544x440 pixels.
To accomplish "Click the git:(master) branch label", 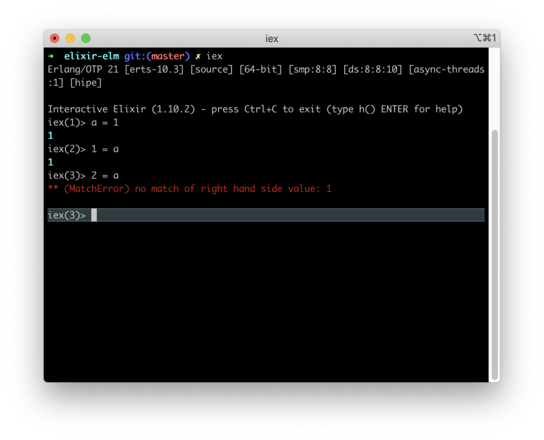I will tap(157, 56).
